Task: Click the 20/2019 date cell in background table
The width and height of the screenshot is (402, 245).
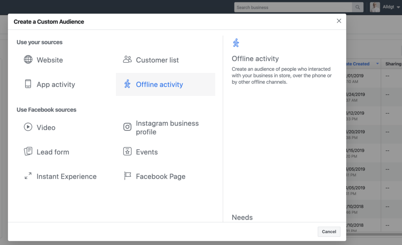Action: pyautogui.click(x=356, y=132)
